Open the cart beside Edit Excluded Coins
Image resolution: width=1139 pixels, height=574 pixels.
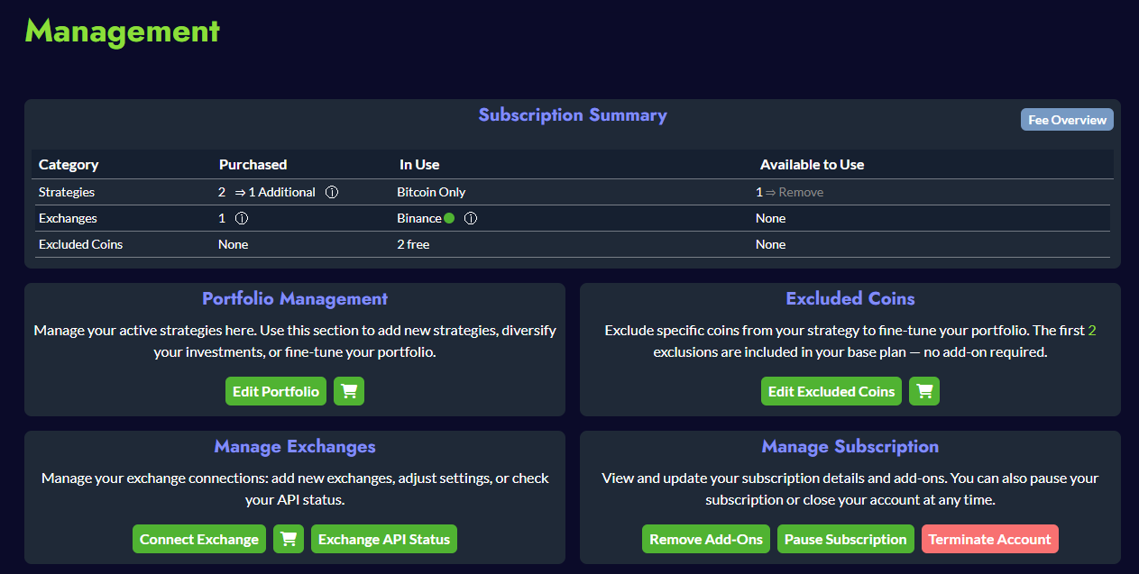924,391
